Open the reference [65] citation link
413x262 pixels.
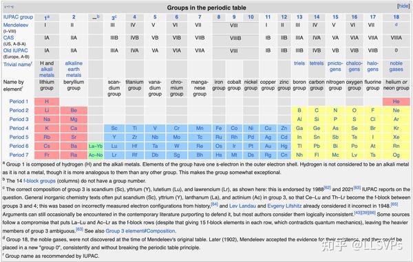[x=394, y=204]
